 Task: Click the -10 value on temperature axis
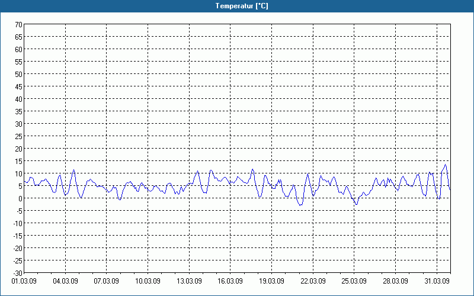(18, 223)
